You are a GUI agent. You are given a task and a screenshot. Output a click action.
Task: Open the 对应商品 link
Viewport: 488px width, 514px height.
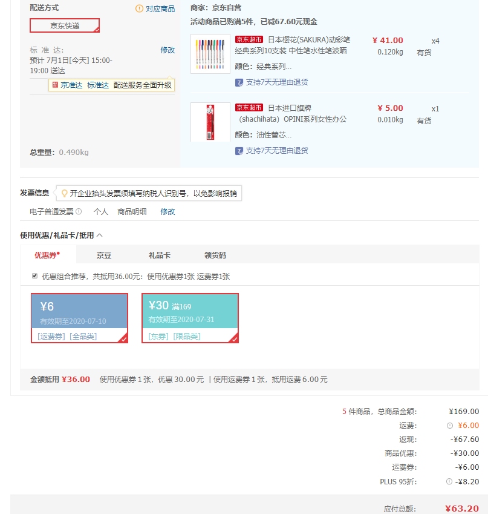click(x=160, y=9)
